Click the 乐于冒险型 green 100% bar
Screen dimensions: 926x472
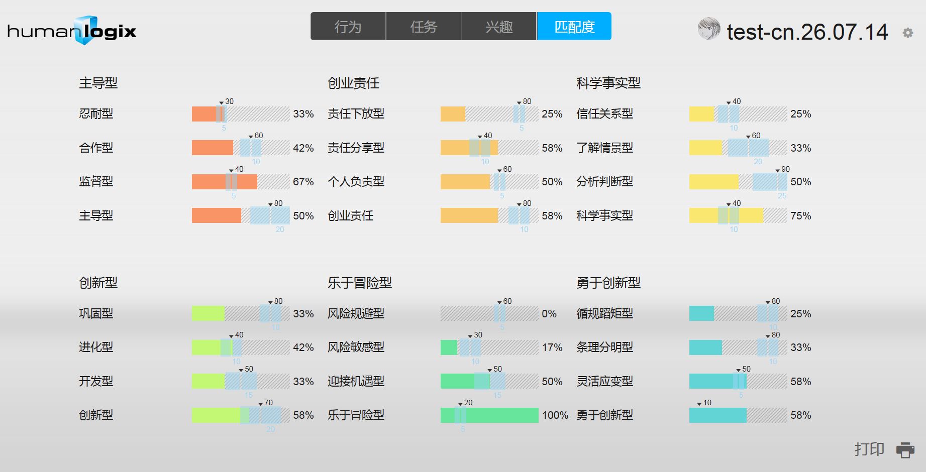[489, 415]
